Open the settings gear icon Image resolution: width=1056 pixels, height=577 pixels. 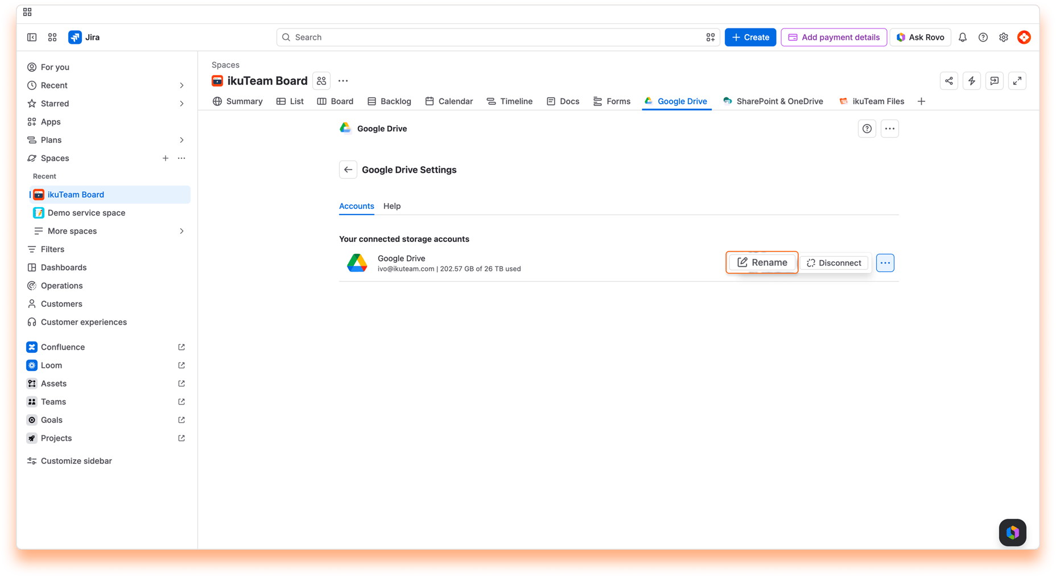(1004, 37)
